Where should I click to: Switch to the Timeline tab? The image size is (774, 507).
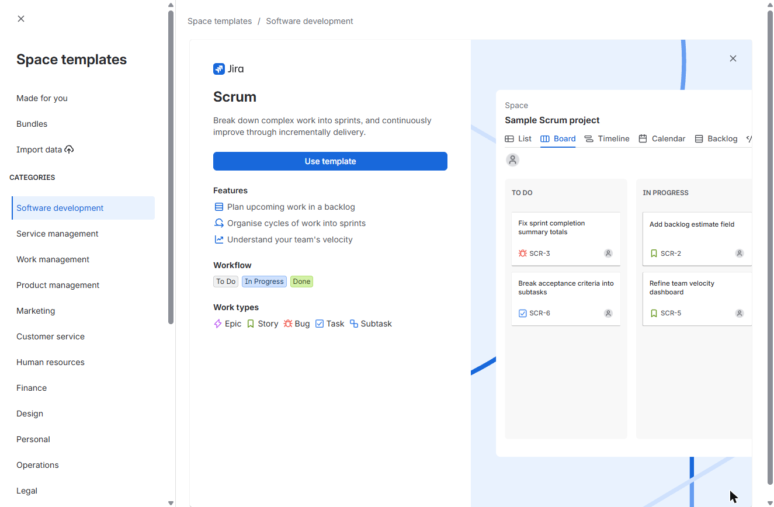[x=607, y=139]
